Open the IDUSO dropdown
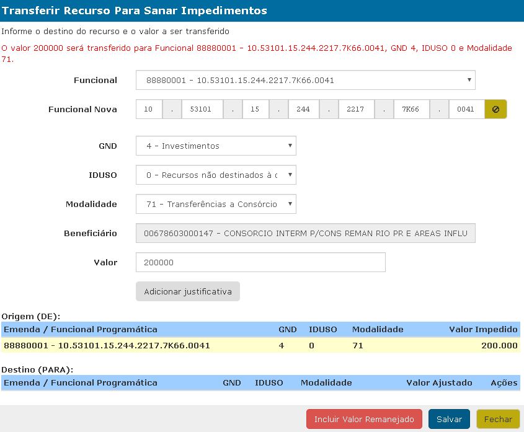The height and width of the screenshot is (432, 524). coord(216,175)
